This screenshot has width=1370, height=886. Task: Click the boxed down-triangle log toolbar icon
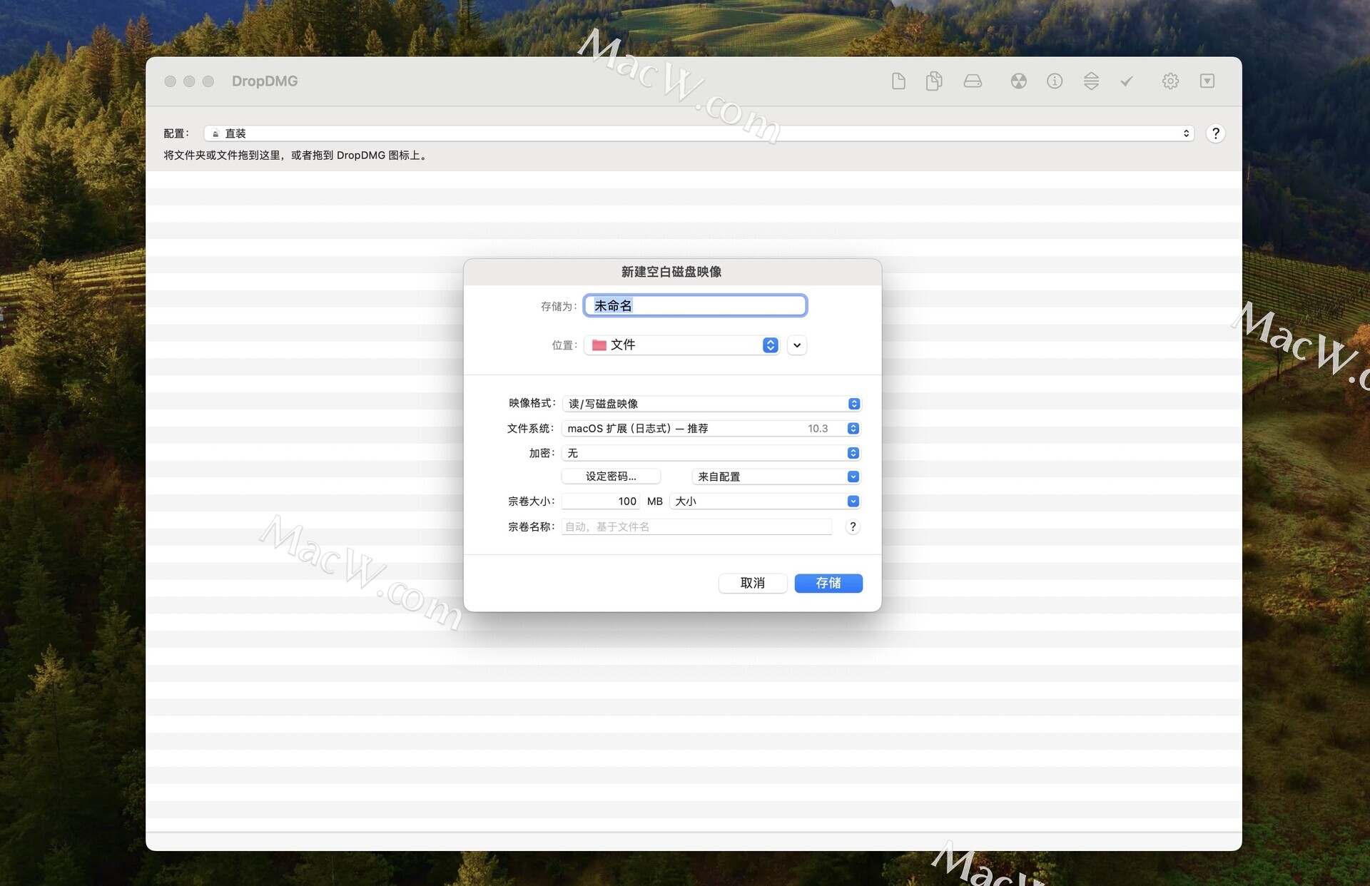(x=1207, y=81)
